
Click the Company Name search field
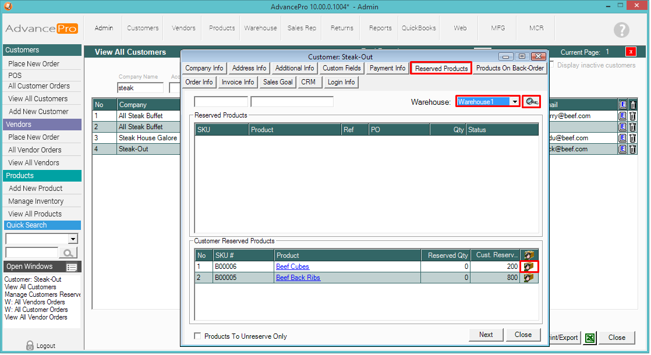pos(140,88)
